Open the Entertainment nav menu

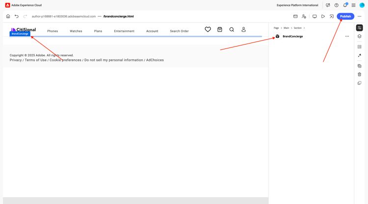(x=124, y=31)
